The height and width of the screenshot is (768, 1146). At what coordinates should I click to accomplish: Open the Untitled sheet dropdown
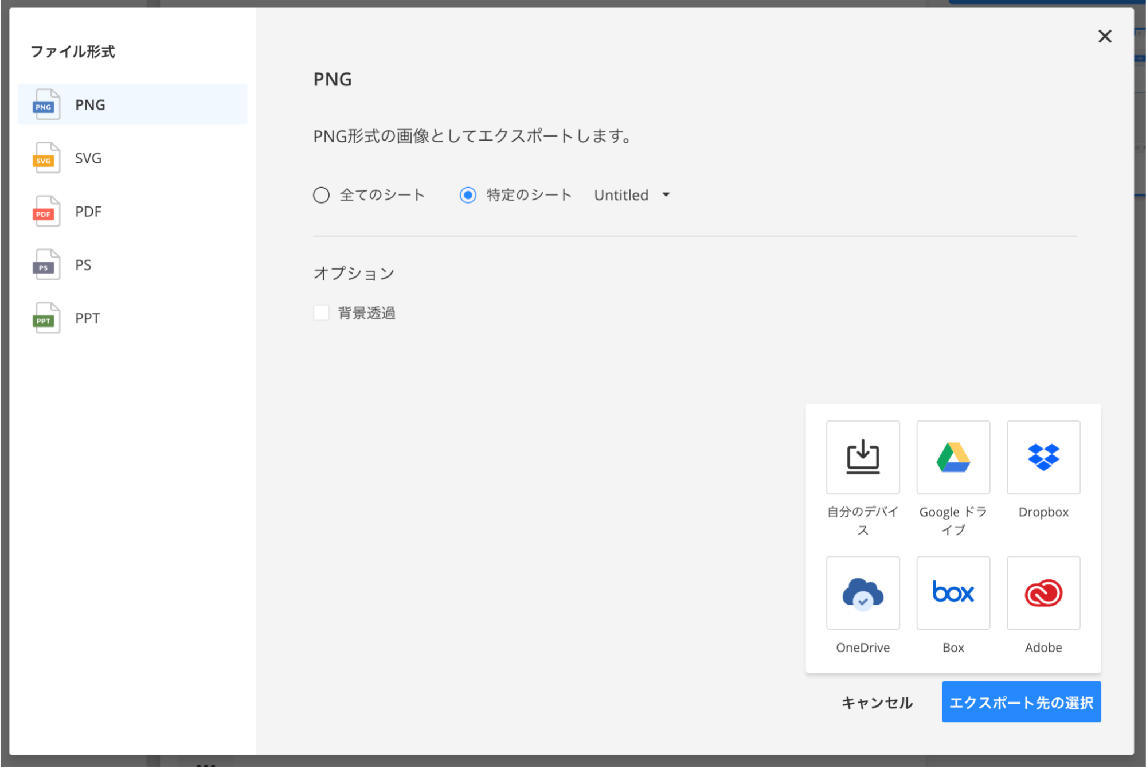[621, 195]
